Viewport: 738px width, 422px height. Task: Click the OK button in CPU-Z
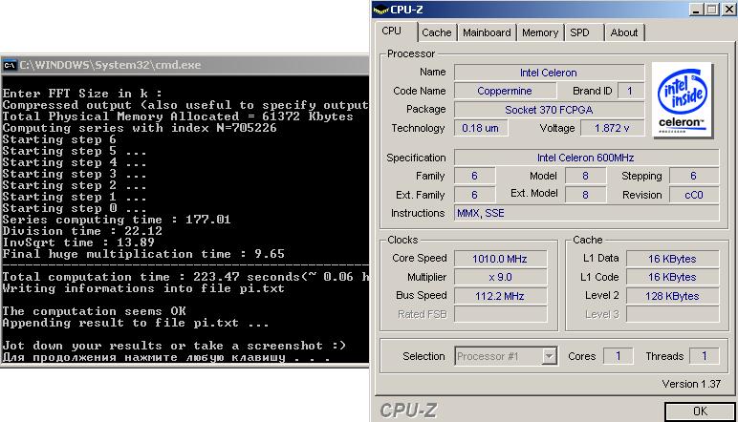(700, 411)
